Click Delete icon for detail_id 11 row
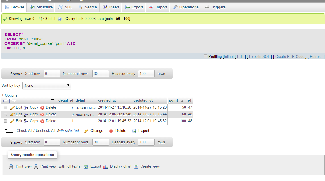325x181 pixels. pos(42,121)
